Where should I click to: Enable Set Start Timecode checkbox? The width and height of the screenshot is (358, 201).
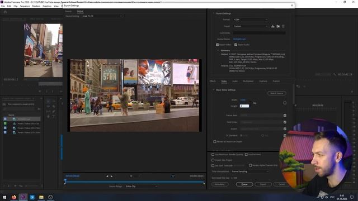[213, 166]
